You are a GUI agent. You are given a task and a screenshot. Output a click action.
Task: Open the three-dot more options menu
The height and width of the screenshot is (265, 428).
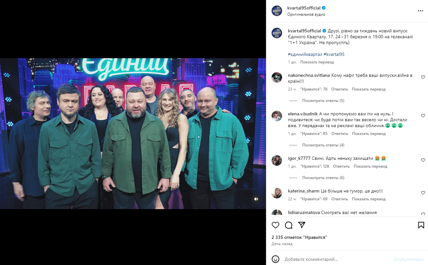pos(420,11)
